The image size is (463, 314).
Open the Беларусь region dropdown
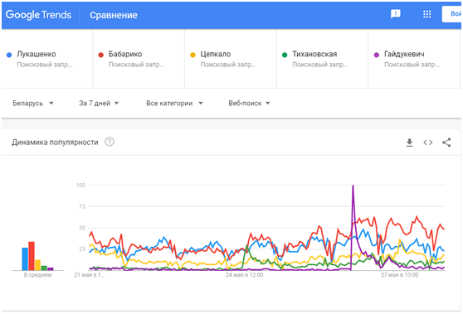click(x=33, y=104)
